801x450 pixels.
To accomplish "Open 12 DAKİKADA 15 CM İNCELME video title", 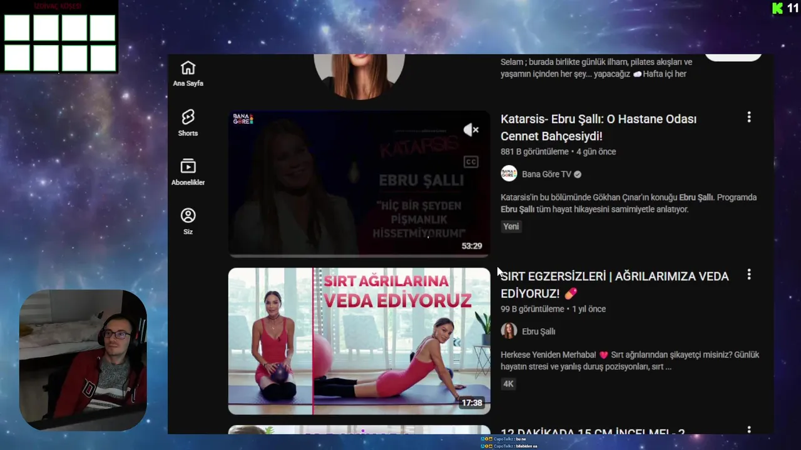I will (593, 431).
